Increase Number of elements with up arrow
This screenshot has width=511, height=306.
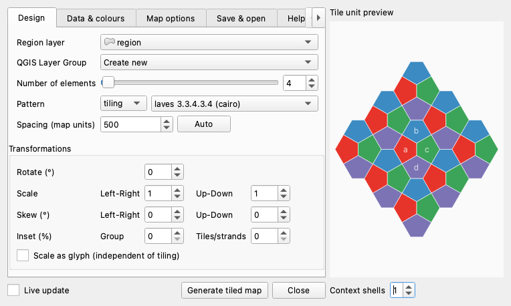[312, 80]
